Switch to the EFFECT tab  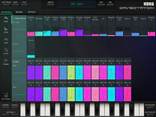pos(32,12)
